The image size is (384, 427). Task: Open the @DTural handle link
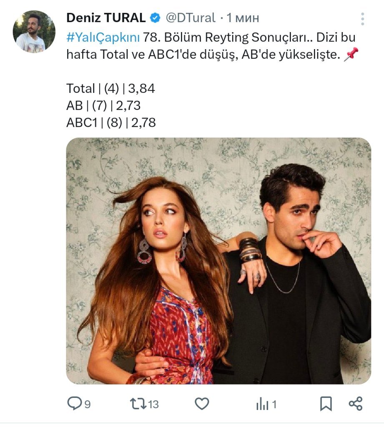click(191, 18)
